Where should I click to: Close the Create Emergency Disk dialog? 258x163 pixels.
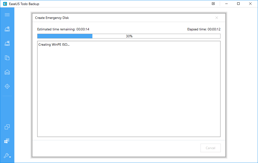coord(217,18)
